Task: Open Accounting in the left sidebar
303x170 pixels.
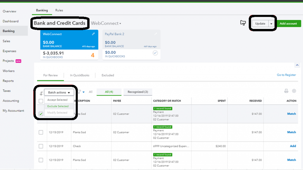Action: (x=11, y=101)
